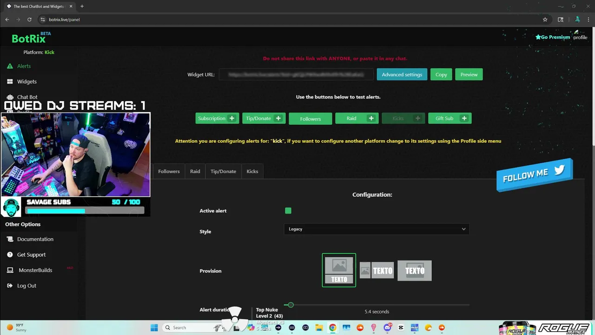Click the star icon next to Go Premium

pyautogui.click(x=538, y=37)
